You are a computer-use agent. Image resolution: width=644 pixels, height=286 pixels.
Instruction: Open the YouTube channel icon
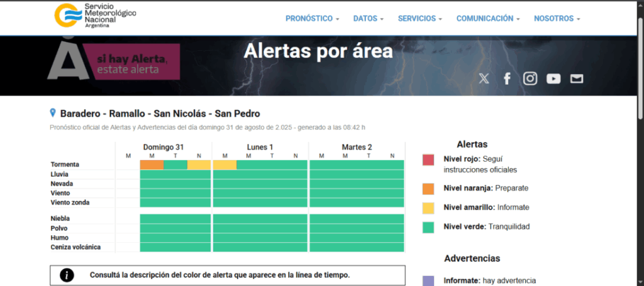[x=553, y=78]
